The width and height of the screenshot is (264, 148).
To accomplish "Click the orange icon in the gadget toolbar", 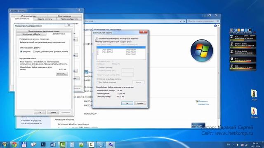I will click(239, 30).
